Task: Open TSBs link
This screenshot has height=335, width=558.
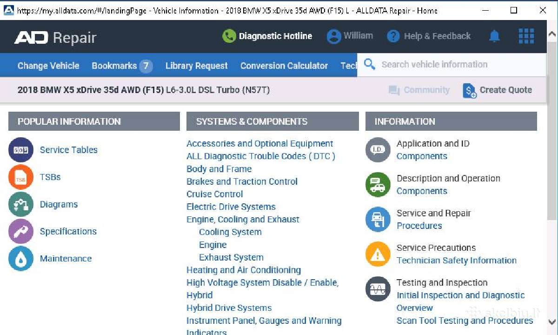Action: pos(50,177)
